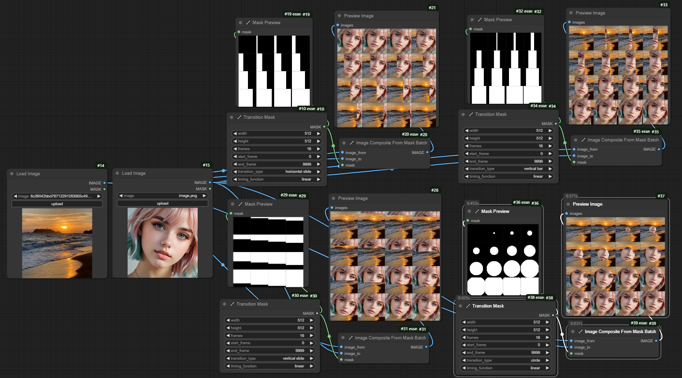Toggle collapse of Image Composite From Mask Batch node #20
This screenshot has height=378, width=682.
pyautogui.click(x=344, y=143)
